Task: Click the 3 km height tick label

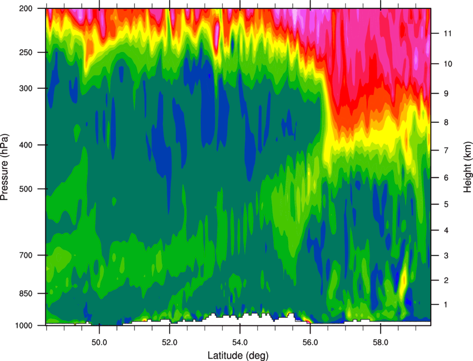Action: tap(446, 255)
